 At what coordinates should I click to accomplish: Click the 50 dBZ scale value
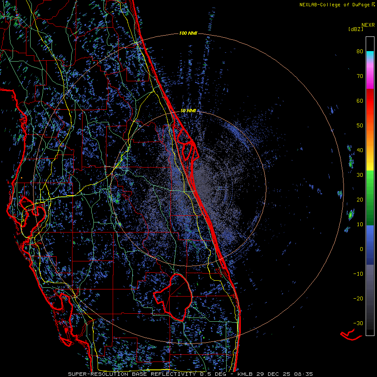point(360,125)
